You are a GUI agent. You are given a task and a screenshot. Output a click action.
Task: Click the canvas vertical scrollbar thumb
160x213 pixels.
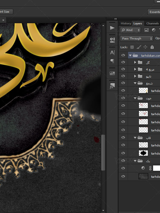pos(103,152)
